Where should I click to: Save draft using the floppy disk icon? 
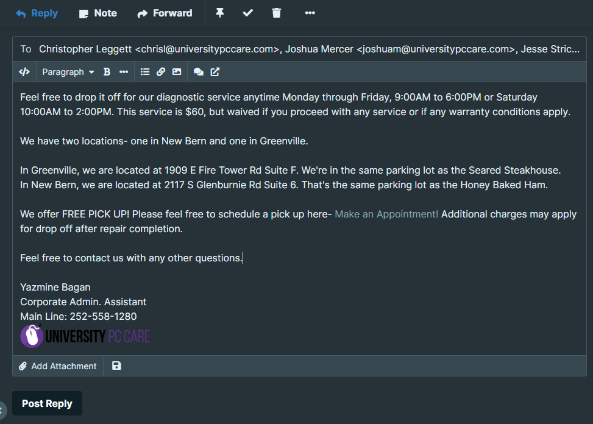[116, 366]
